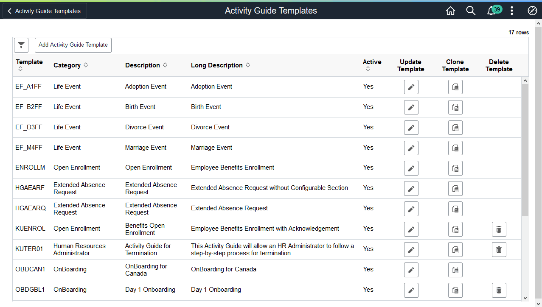Image resolution: width=542 pixels, height=307 pixels.
Task: Click 'Employee Benefits Enrollment with Acknowledgement' text
Action: [x=265, y=229]
